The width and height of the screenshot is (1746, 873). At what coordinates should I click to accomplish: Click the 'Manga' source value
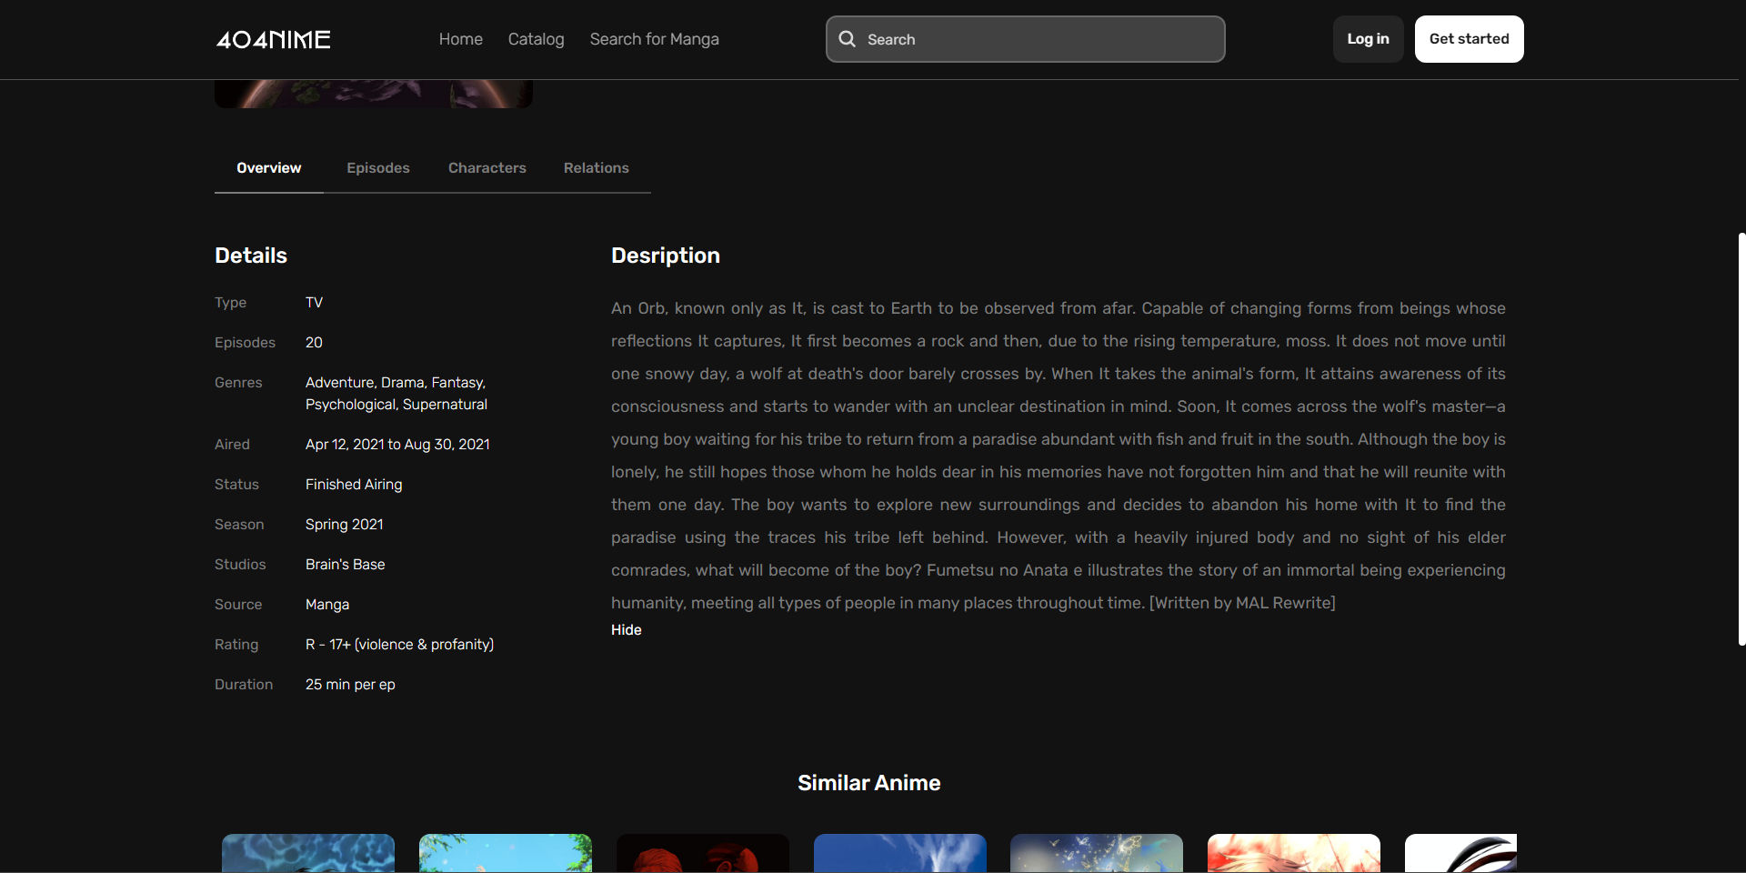pos(327,605)
